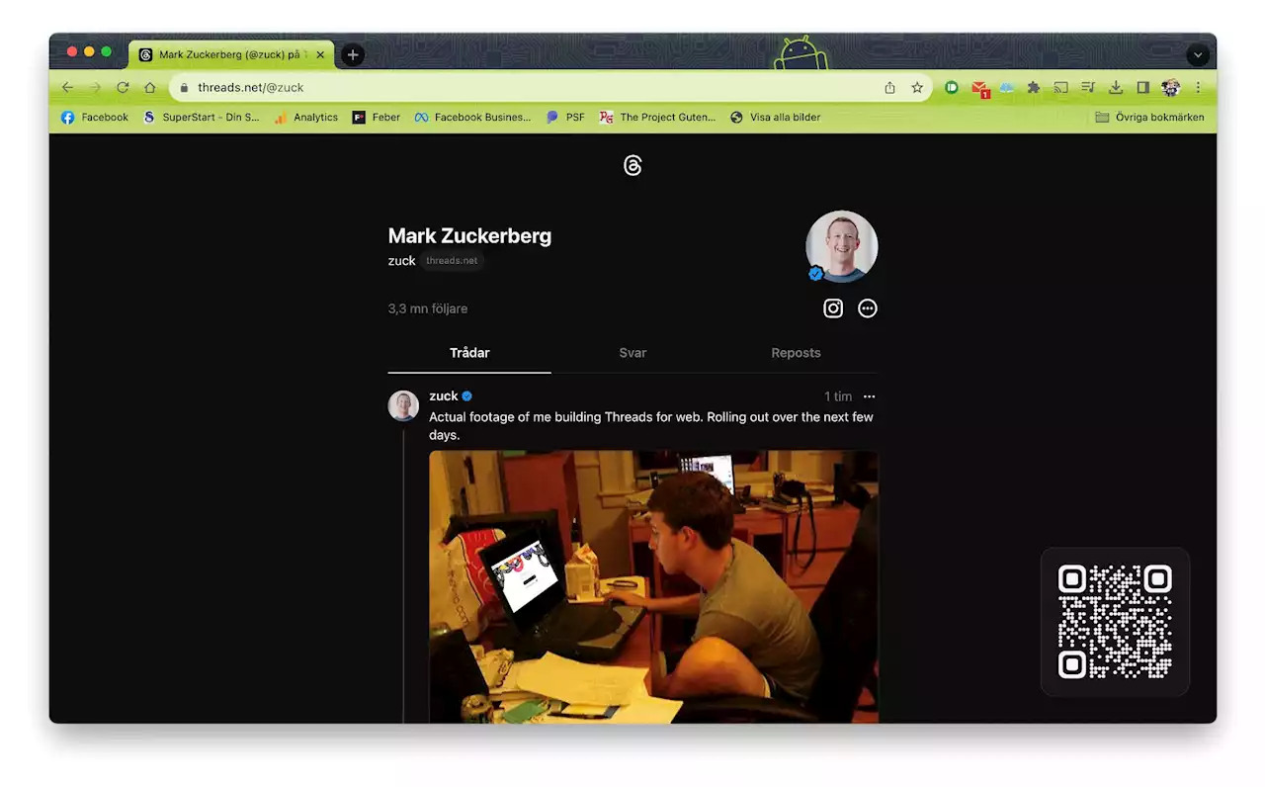Open the profile more options circle icon
This screenshot has width=1265, height=787.
(868, 308)
